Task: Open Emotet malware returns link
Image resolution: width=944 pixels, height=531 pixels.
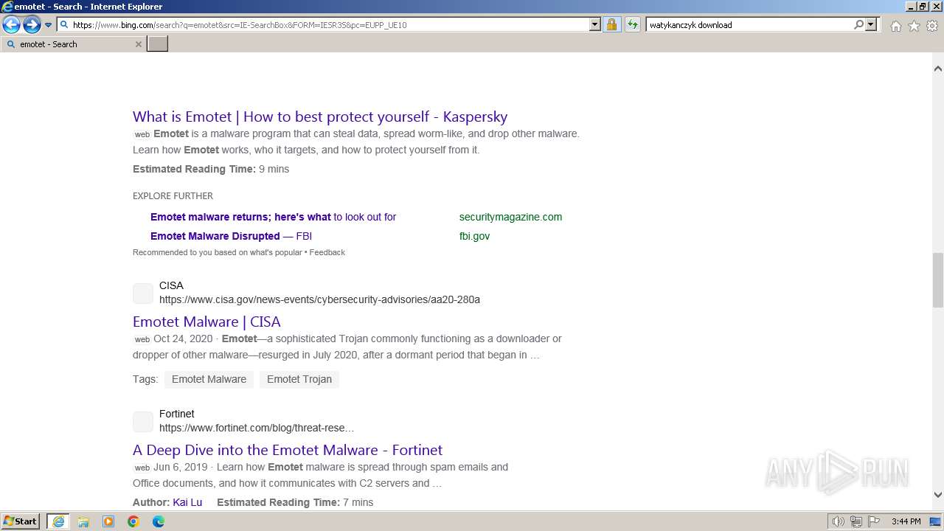Action: pos(273,217)
